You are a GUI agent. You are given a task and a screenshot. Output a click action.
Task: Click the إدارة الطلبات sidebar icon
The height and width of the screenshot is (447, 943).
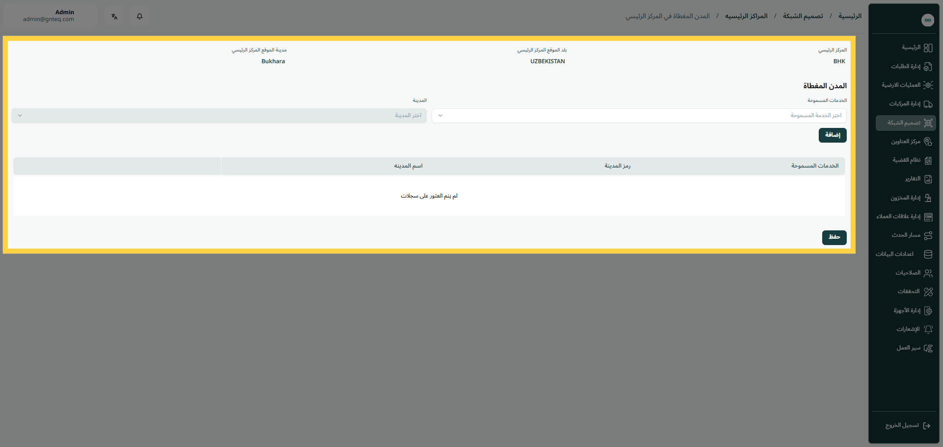coord(928,67)
